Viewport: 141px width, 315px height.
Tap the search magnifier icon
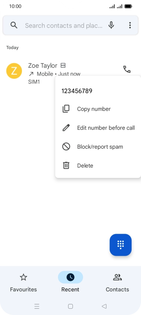[x=14, y=25]
